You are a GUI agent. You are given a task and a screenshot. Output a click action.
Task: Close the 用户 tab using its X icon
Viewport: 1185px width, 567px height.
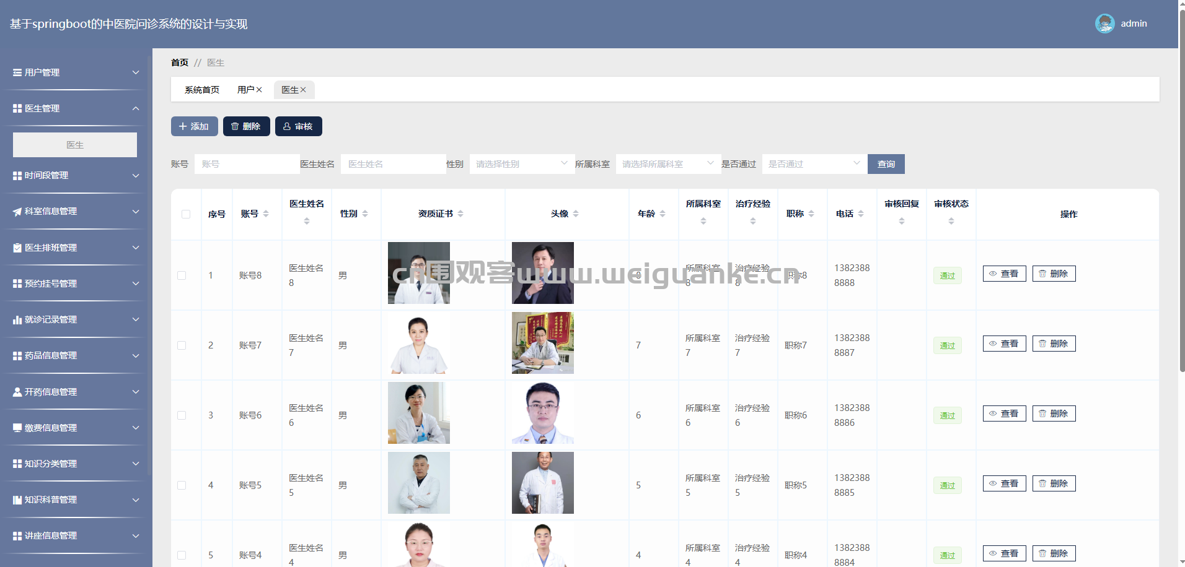(259, 90)
